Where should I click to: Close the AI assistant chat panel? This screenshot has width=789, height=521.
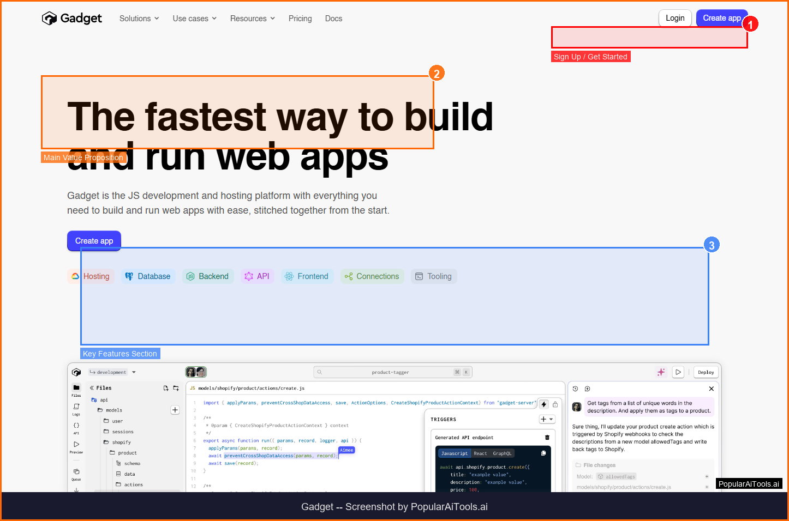[x=711, y=389]
